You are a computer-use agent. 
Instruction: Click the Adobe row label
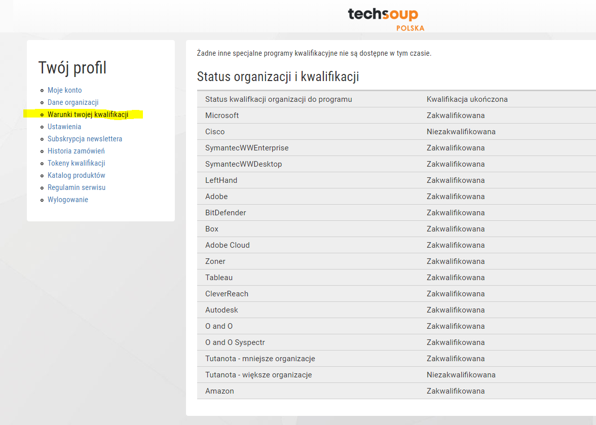(216, 197)
